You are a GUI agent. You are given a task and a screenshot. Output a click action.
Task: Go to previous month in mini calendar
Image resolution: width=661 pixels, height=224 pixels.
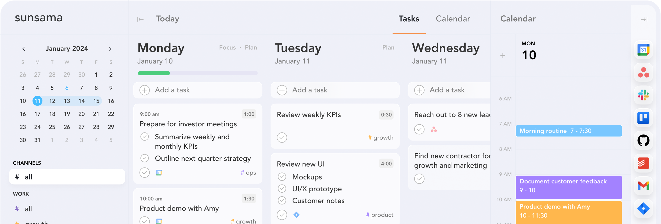(24, 49)
